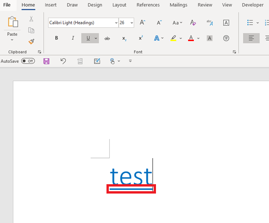Switch to the View tab
The width and height of the screenshot is (269, 223).
[x=227, y=5]
